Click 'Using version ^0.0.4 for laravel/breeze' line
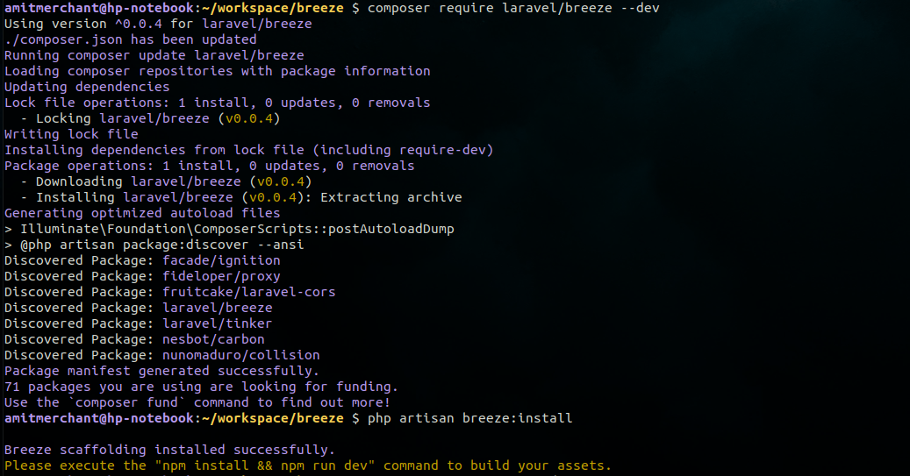Image resolution: width=910 pixels, height=476 pixels. tap(158, 24)
